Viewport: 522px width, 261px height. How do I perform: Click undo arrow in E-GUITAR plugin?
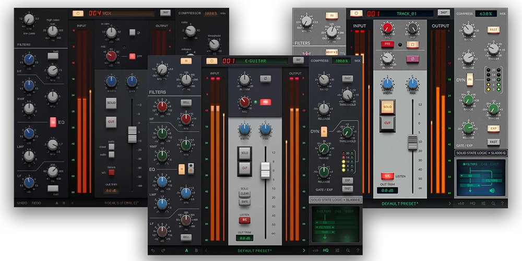[153, 251]
